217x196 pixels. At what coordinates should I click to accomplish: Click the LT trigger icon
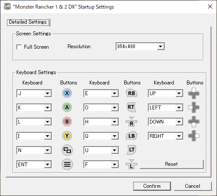pos(131,150)
